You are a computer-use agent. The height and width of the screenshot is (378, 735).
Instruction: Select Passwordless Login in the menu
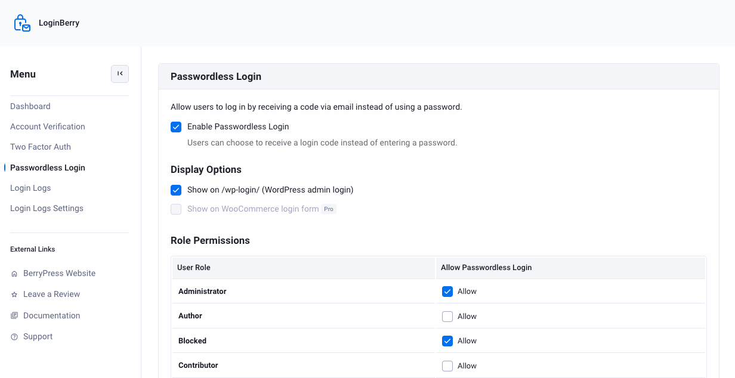48,168
